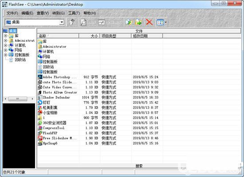
Task: Select 计算机 in the folder tree
Action: tap(20, 45)
